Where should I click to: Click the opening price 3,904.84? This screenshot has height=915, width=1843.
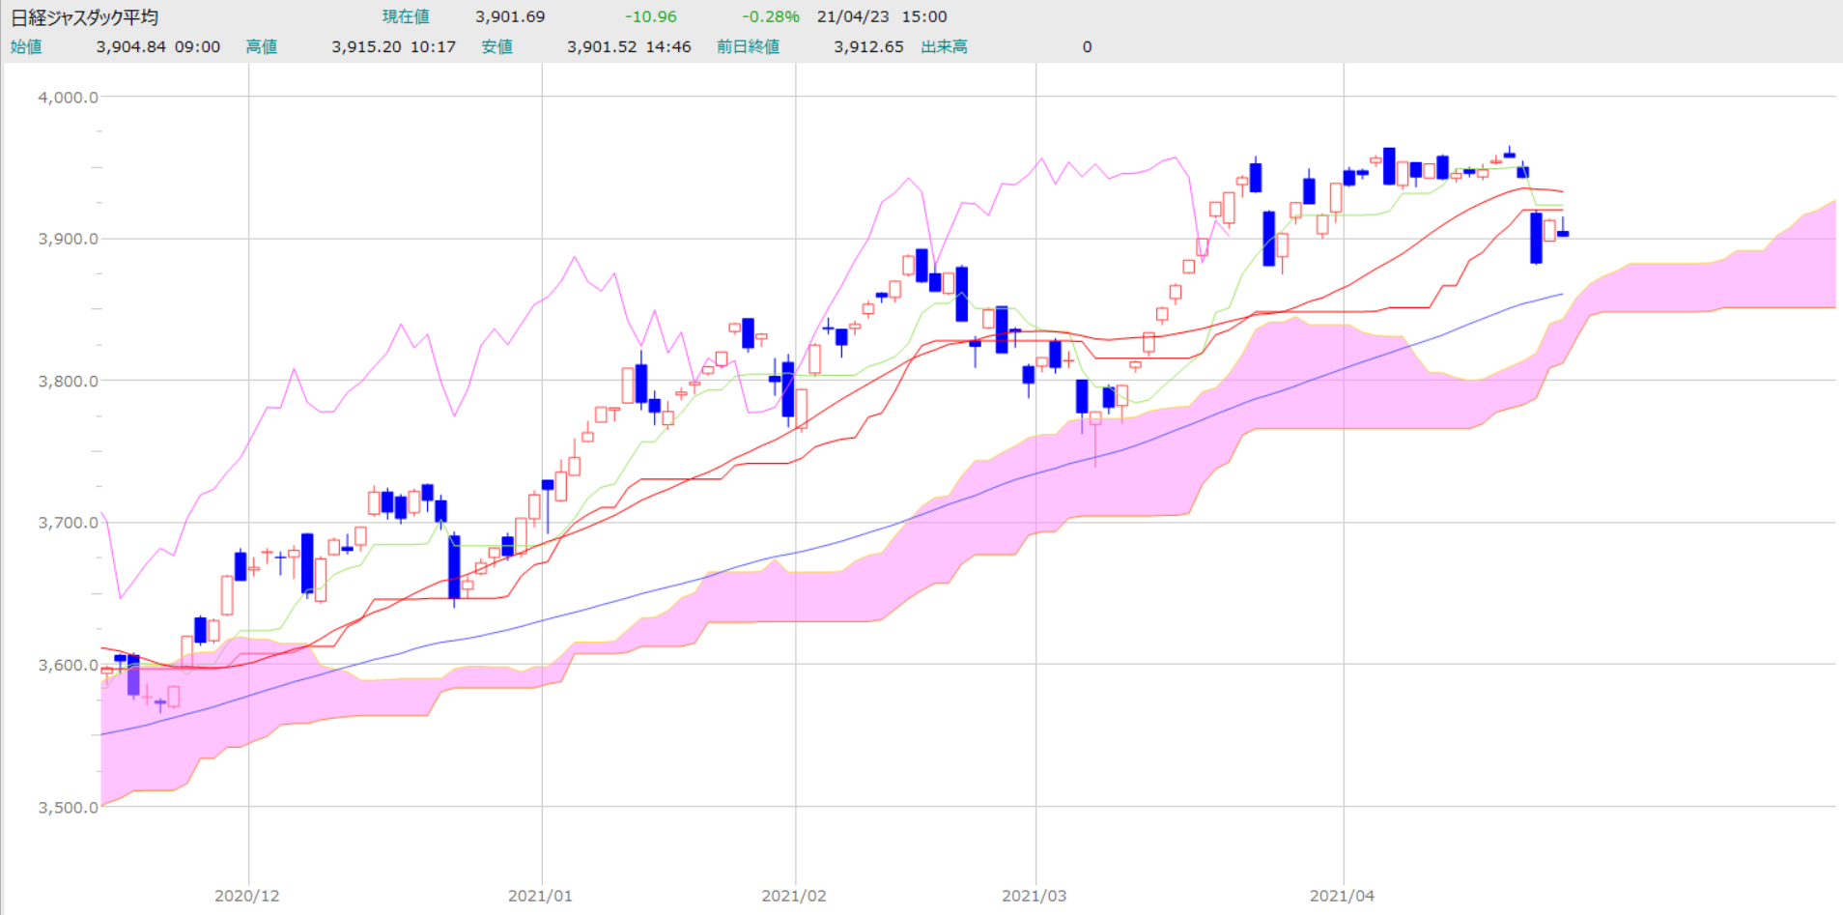pyautogui.click(x=130, y=47)
